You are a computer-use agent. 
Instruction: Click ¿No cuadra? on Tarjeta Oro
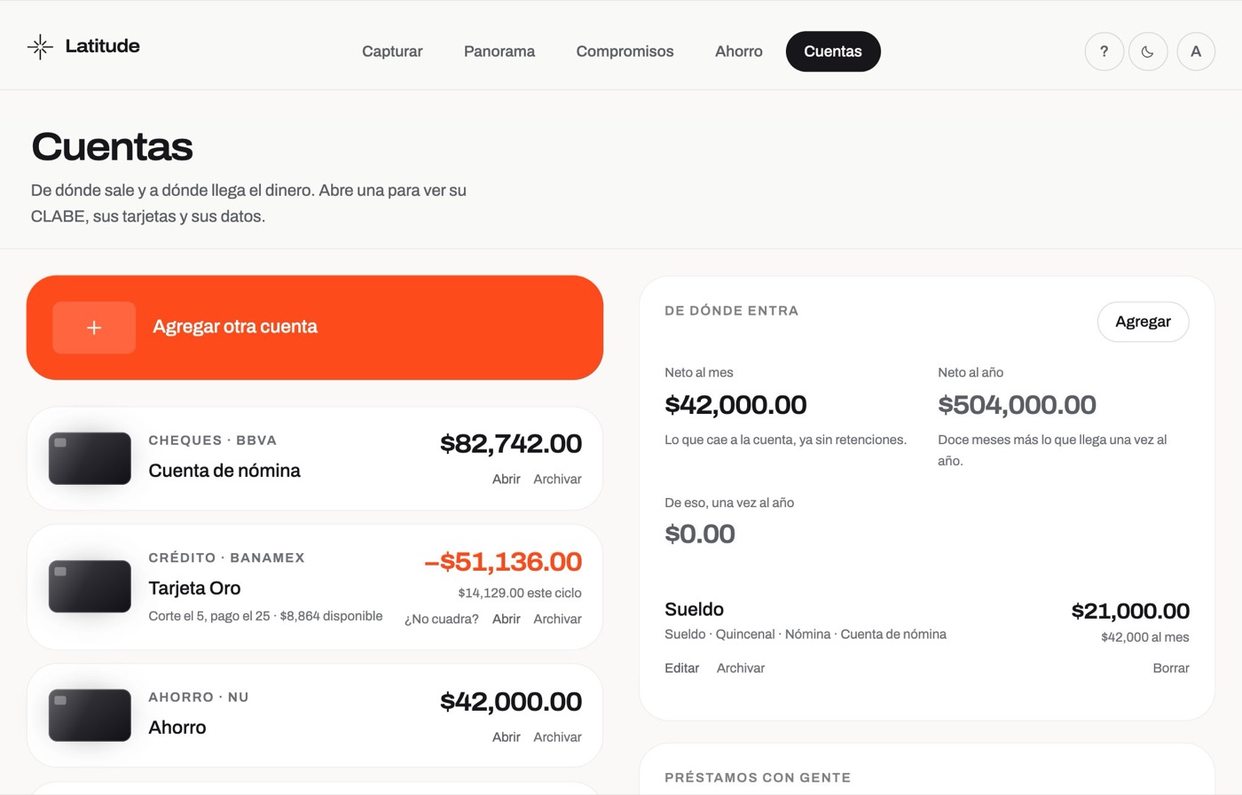point(441,620)
